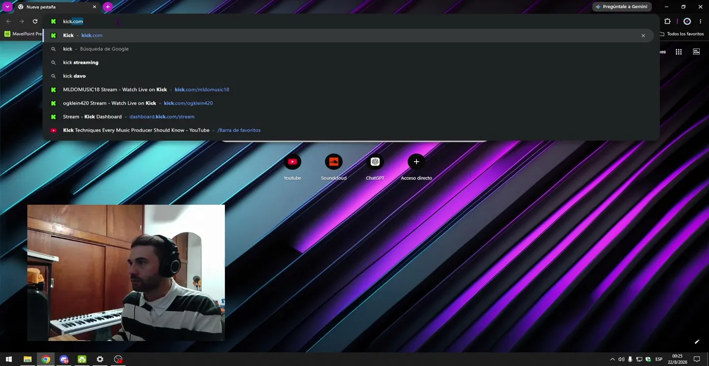This screenshot has width=709, height=366.
Task: Click the webcam overlay video
Action: [126, 273]
